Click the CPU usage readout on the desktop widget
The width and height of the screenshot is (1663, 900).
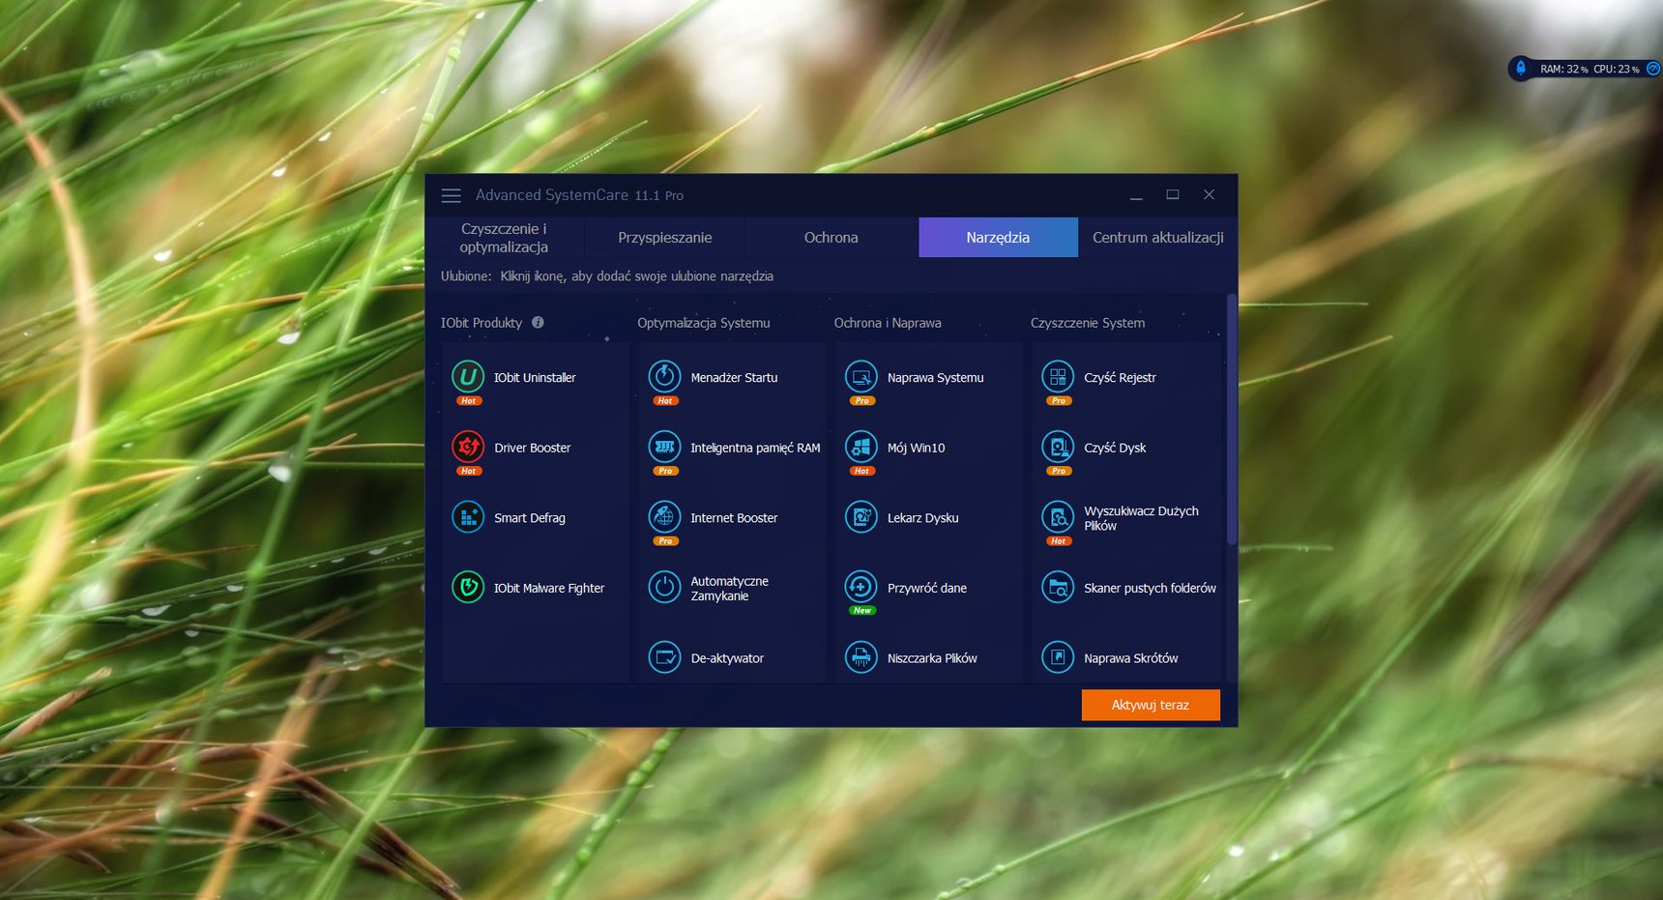point(1617,70)
